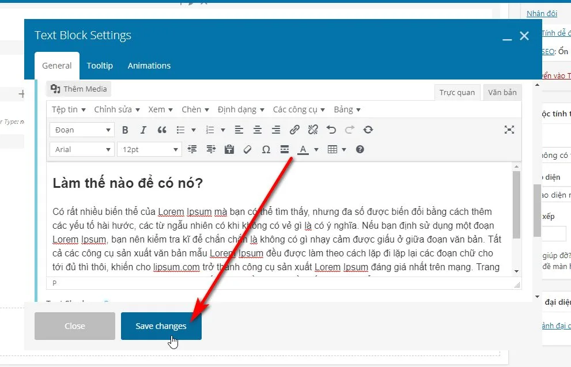Switch to the Animations tab
This screenshot has height=367, width=571.
pos(149,66)
